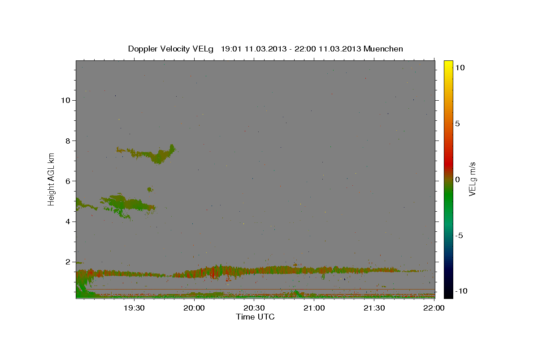The width and height of the screenshot is (538, 358).
Task: Click the 22:00 time tick label
Action: [434, 308]
